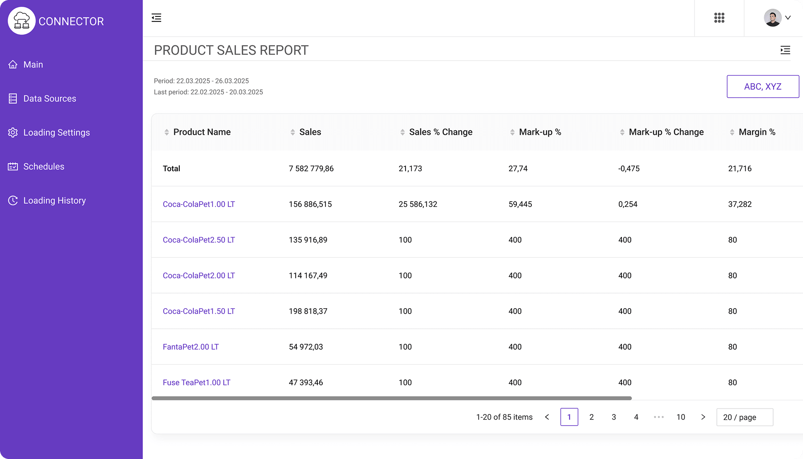
Task: Open the FantaPet2.00 LT product link
Action: 191,347
